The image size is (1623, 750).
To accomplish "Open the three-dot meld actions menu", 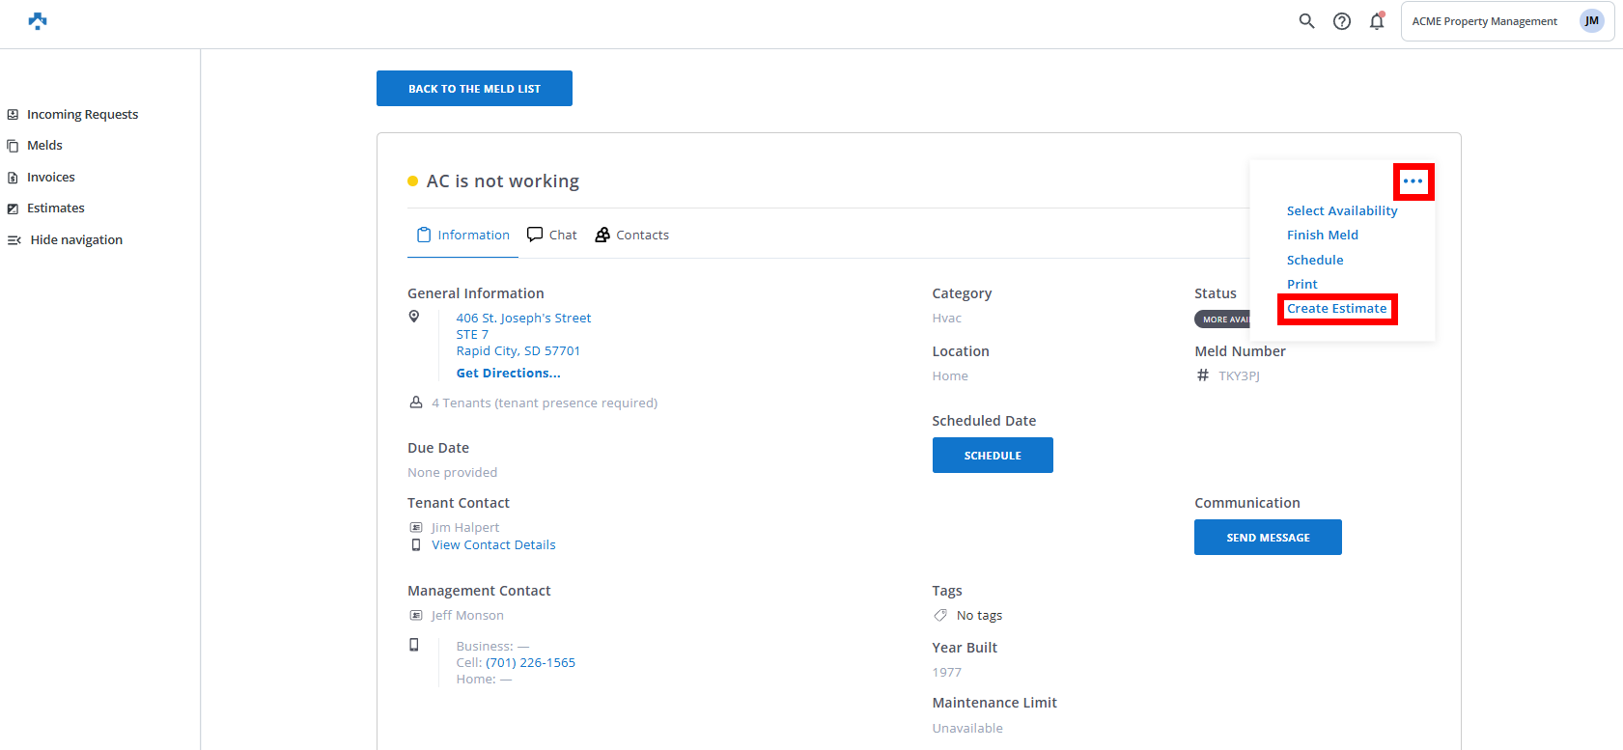I will pos(1413,181).
